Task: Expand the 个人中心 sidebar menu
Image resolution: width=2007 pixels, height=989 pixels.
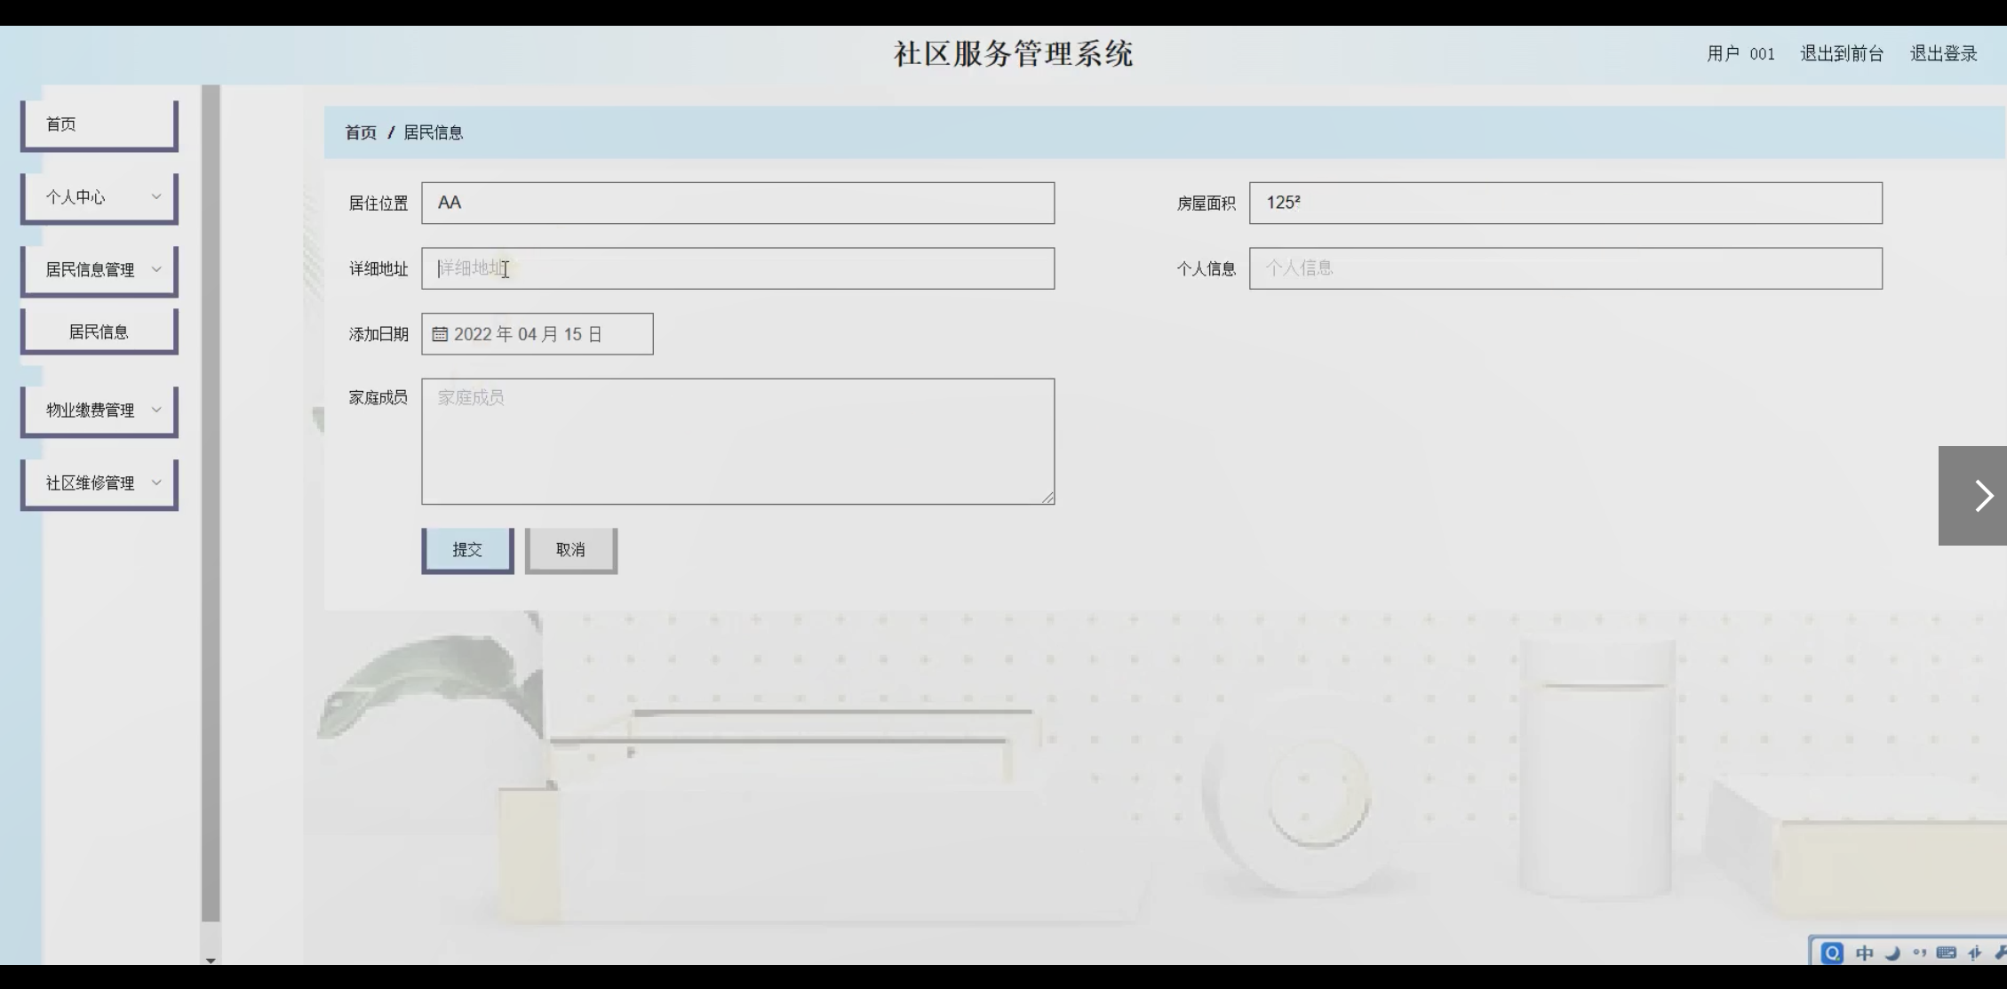Action: [x=100, y=197]
